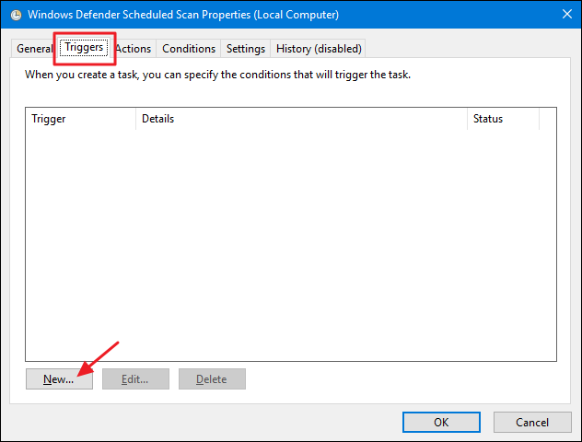Confirm with the OK button
Image resolution: width=582 pixels, height=442 pixels.
tap(441, 422)
